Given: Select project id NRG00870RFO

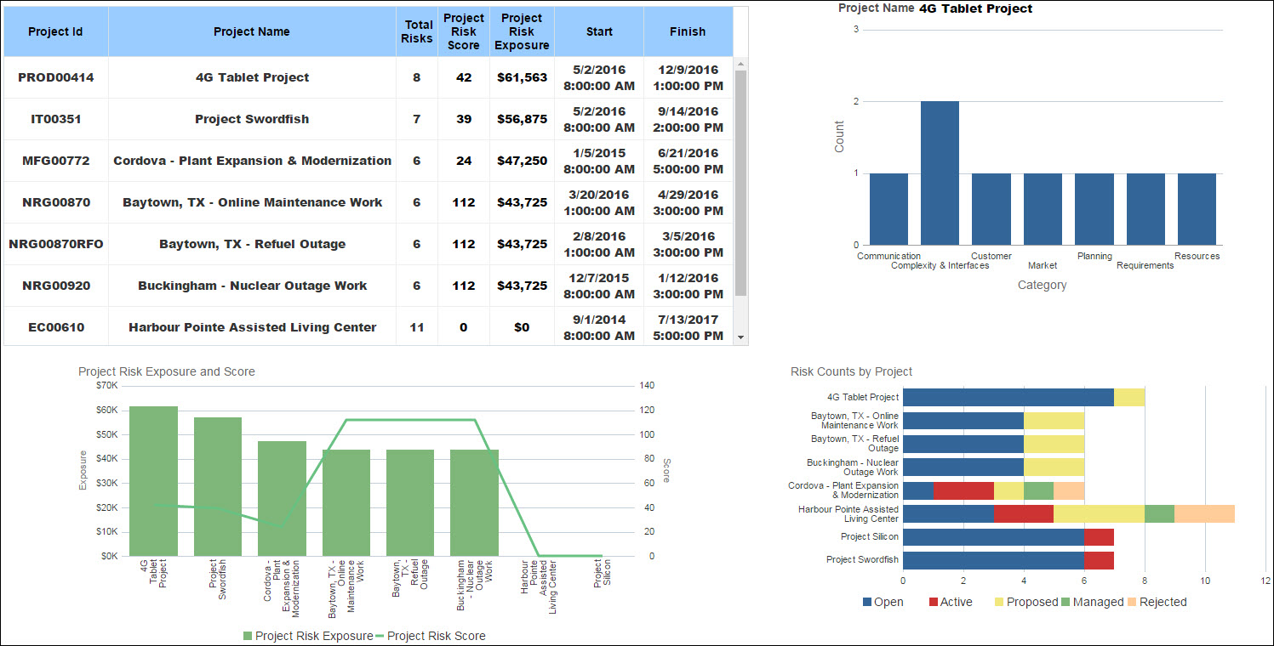Looking at the screenshot, I should (x=56, y=244).
